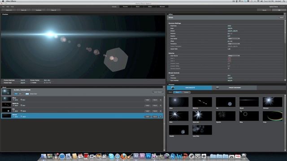Hide the selected Streak element
The height and width of the screenshot is (161, 287).
click(148, 117)
